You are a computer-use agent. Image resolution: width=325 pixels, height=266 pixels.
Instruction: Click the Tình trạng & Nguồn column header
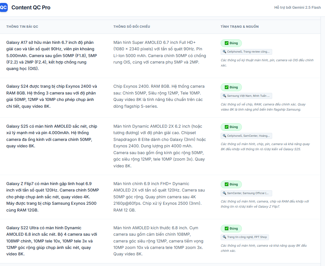(239, 26)
